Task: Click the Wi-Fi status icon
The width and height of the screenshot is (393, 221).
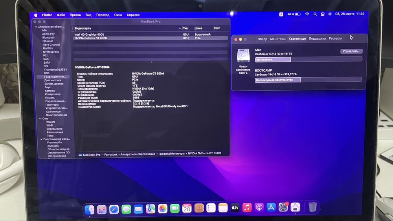Action: pos(307,14)
